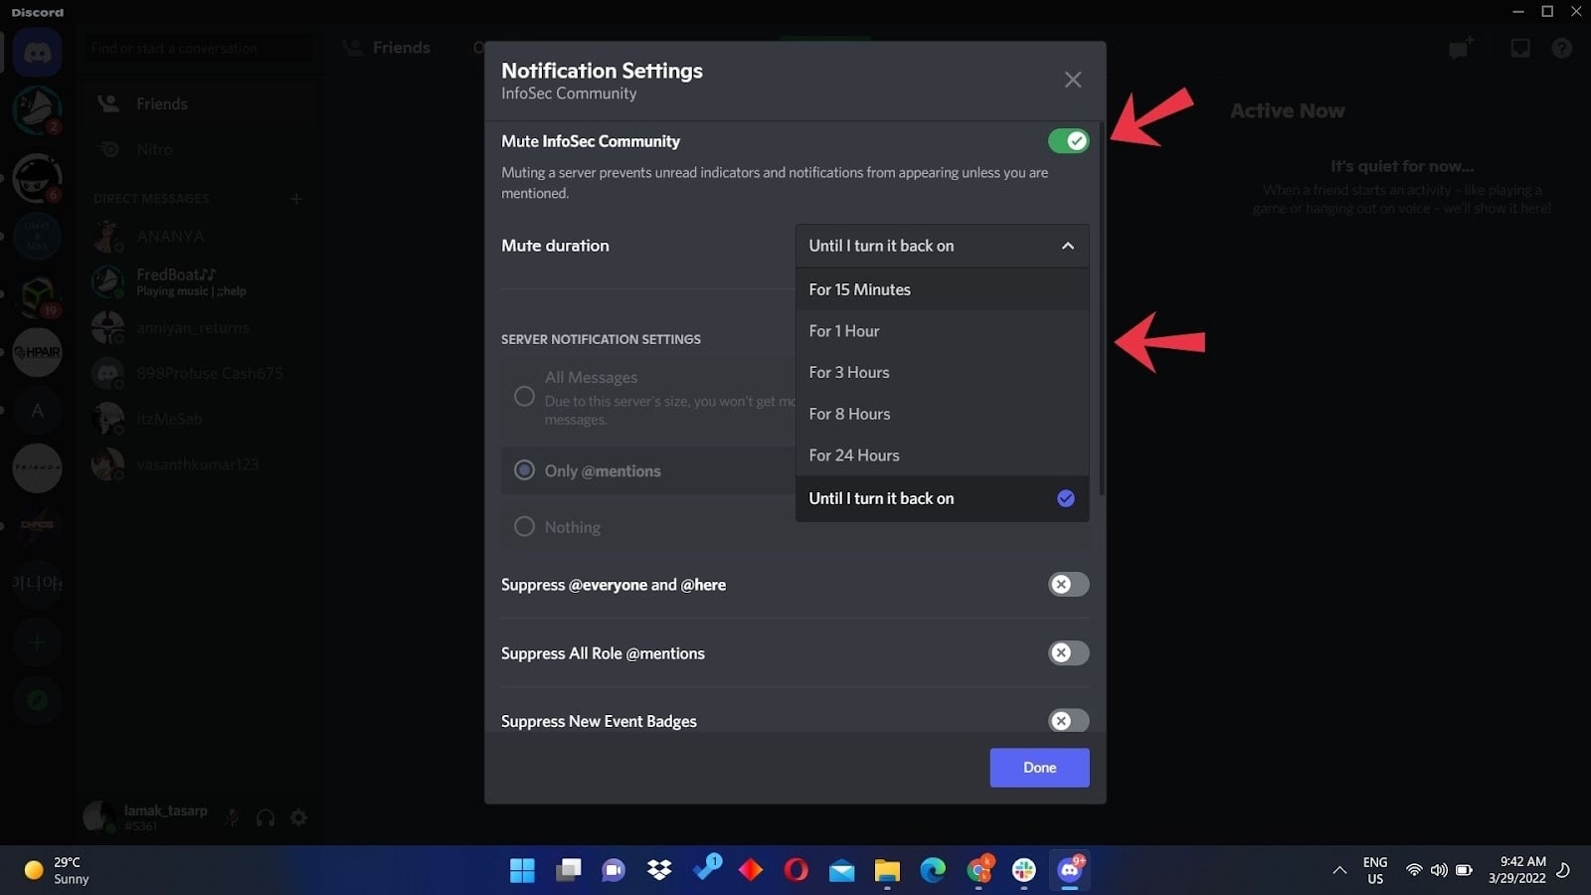Open User Settings gear icon
This screenshot has height=895, width=1591.
coord(298,817)
